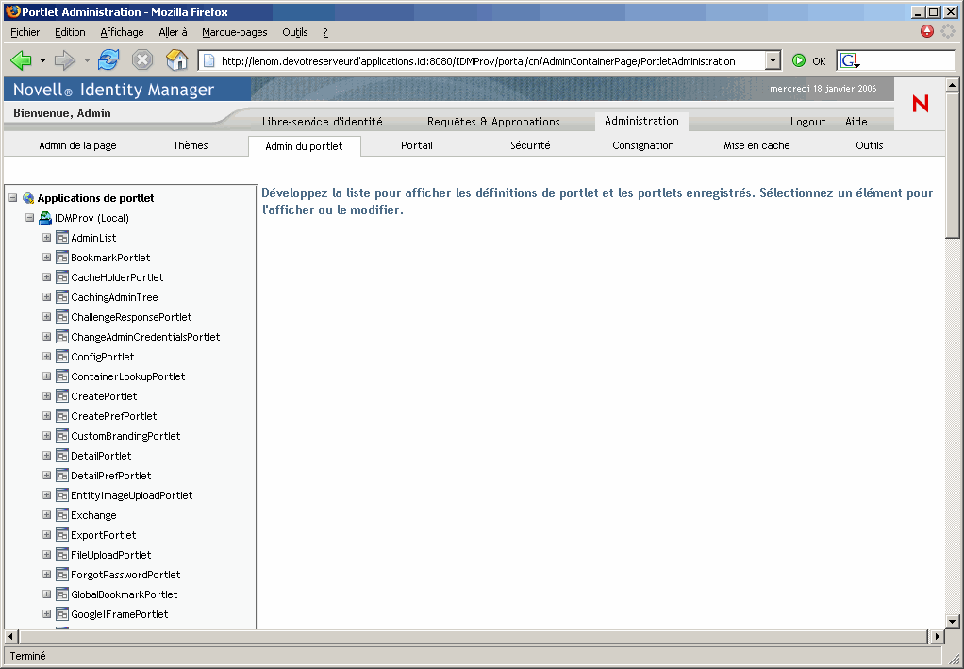Screen dimensions: 964x669
Task: Click the Exchange portlet icon
Action: pyautogui.click(x=61, y=515)
